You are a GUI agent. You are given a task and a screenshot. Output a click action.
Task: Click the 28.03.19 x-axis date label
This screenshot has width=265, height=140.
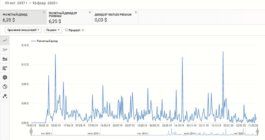(56, 125)
